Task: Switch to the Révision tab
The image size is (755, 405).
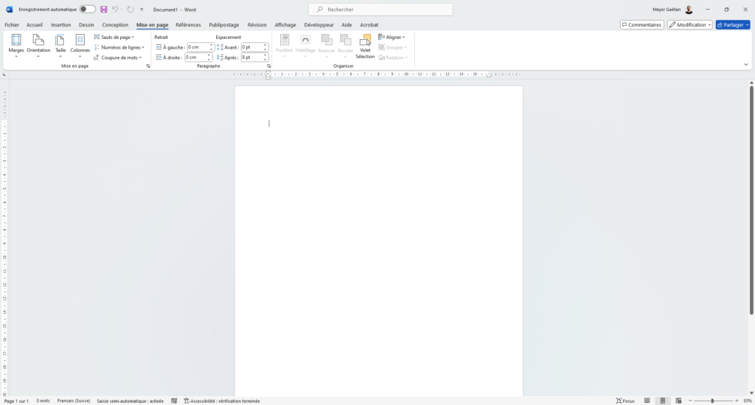Action: point(257,24)
